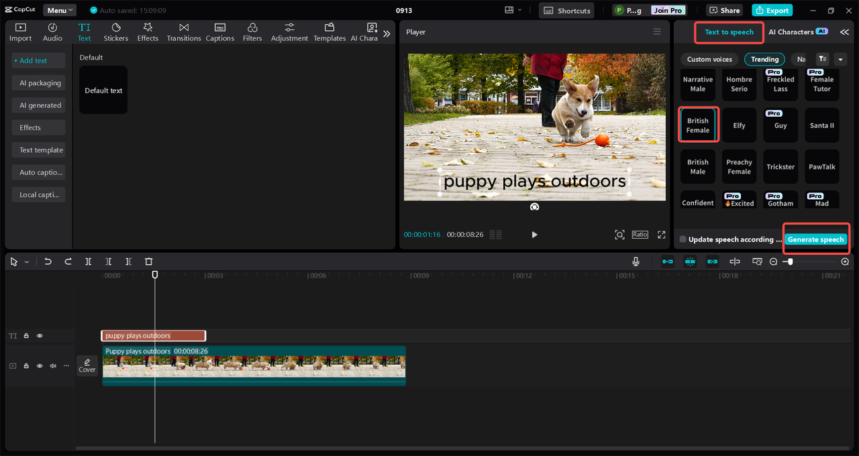
Task: Select the British Female voice
Action: coord(698,125)
